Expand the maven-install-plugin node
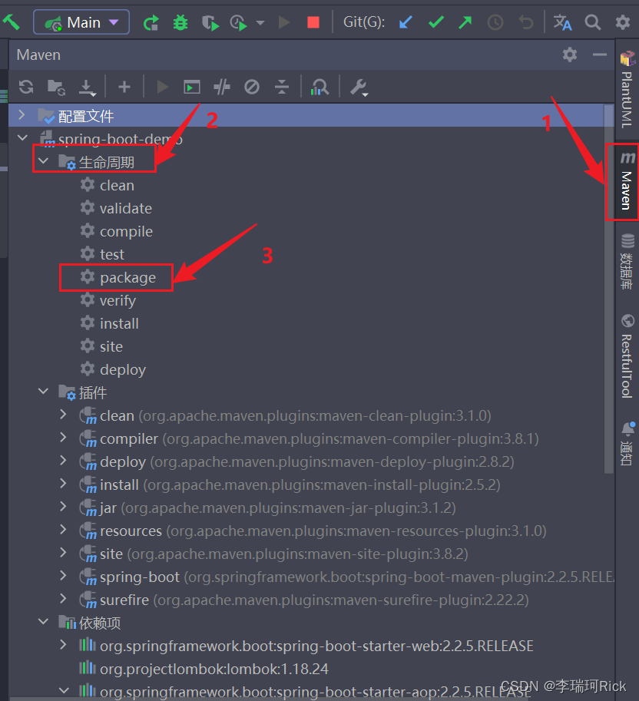Image resolution: width=639 pixels, height=701 pixels. (x=64, y=484)
